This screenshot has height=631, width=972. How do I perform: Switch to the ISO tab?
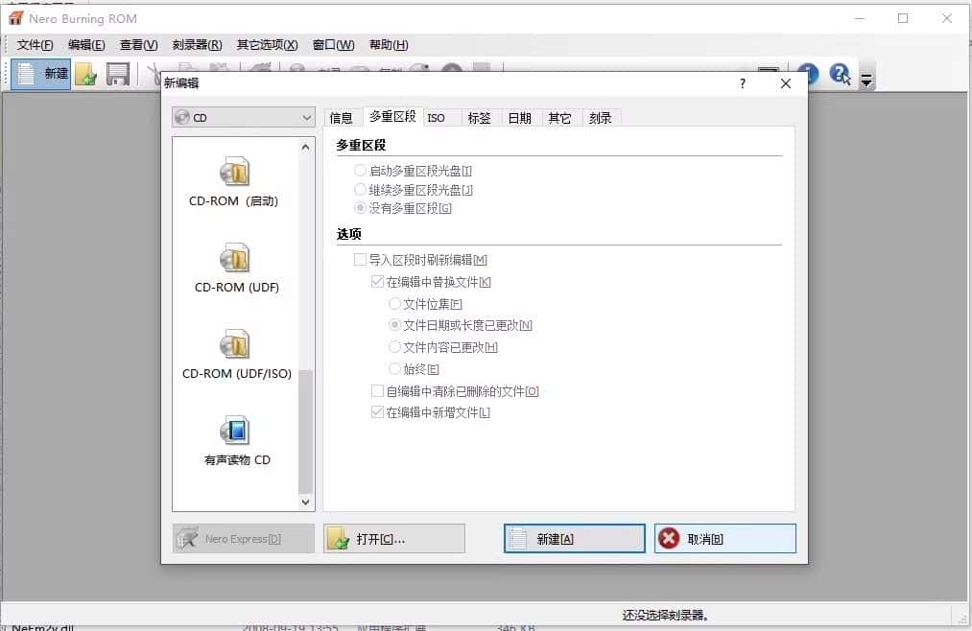click(x=439, y=116)
